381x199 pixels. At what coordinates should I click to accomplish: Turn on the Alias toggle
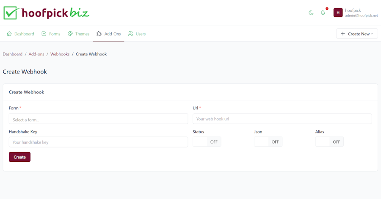(329, 142)
